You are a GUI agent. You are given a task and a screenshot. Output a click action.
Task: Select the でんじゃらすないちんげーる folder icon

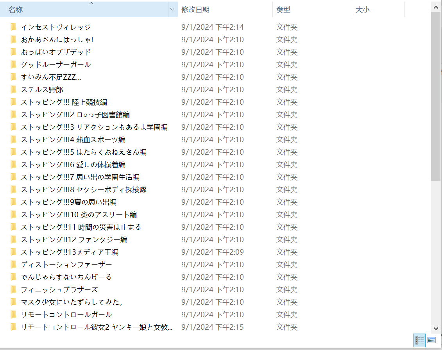click(13, 277)
